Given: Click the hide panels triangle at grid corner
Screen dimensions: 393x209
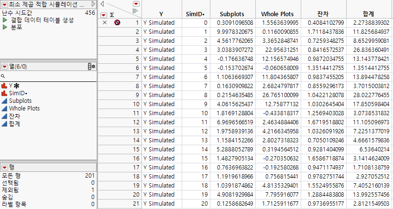Looking at the screenshot, I should (102, 4).
